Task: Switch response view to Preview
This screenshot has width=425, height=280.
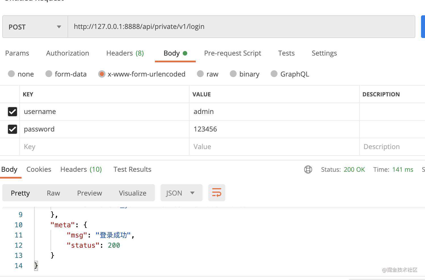Action: (x=89, y=193)
